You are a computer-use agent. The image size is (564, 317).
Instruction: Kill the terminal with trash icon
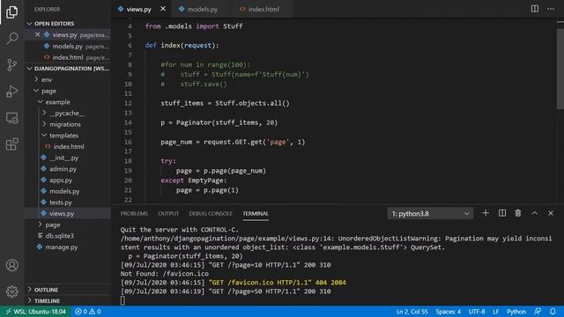click(518, 213)
